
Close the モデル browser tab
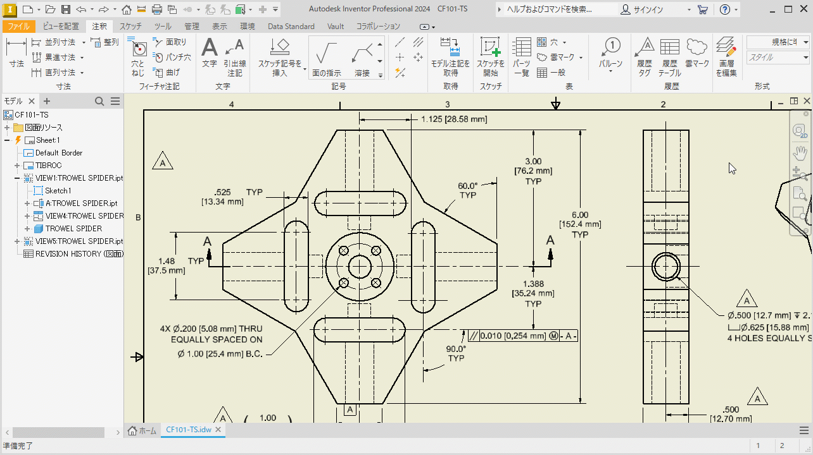coord(32,101)
